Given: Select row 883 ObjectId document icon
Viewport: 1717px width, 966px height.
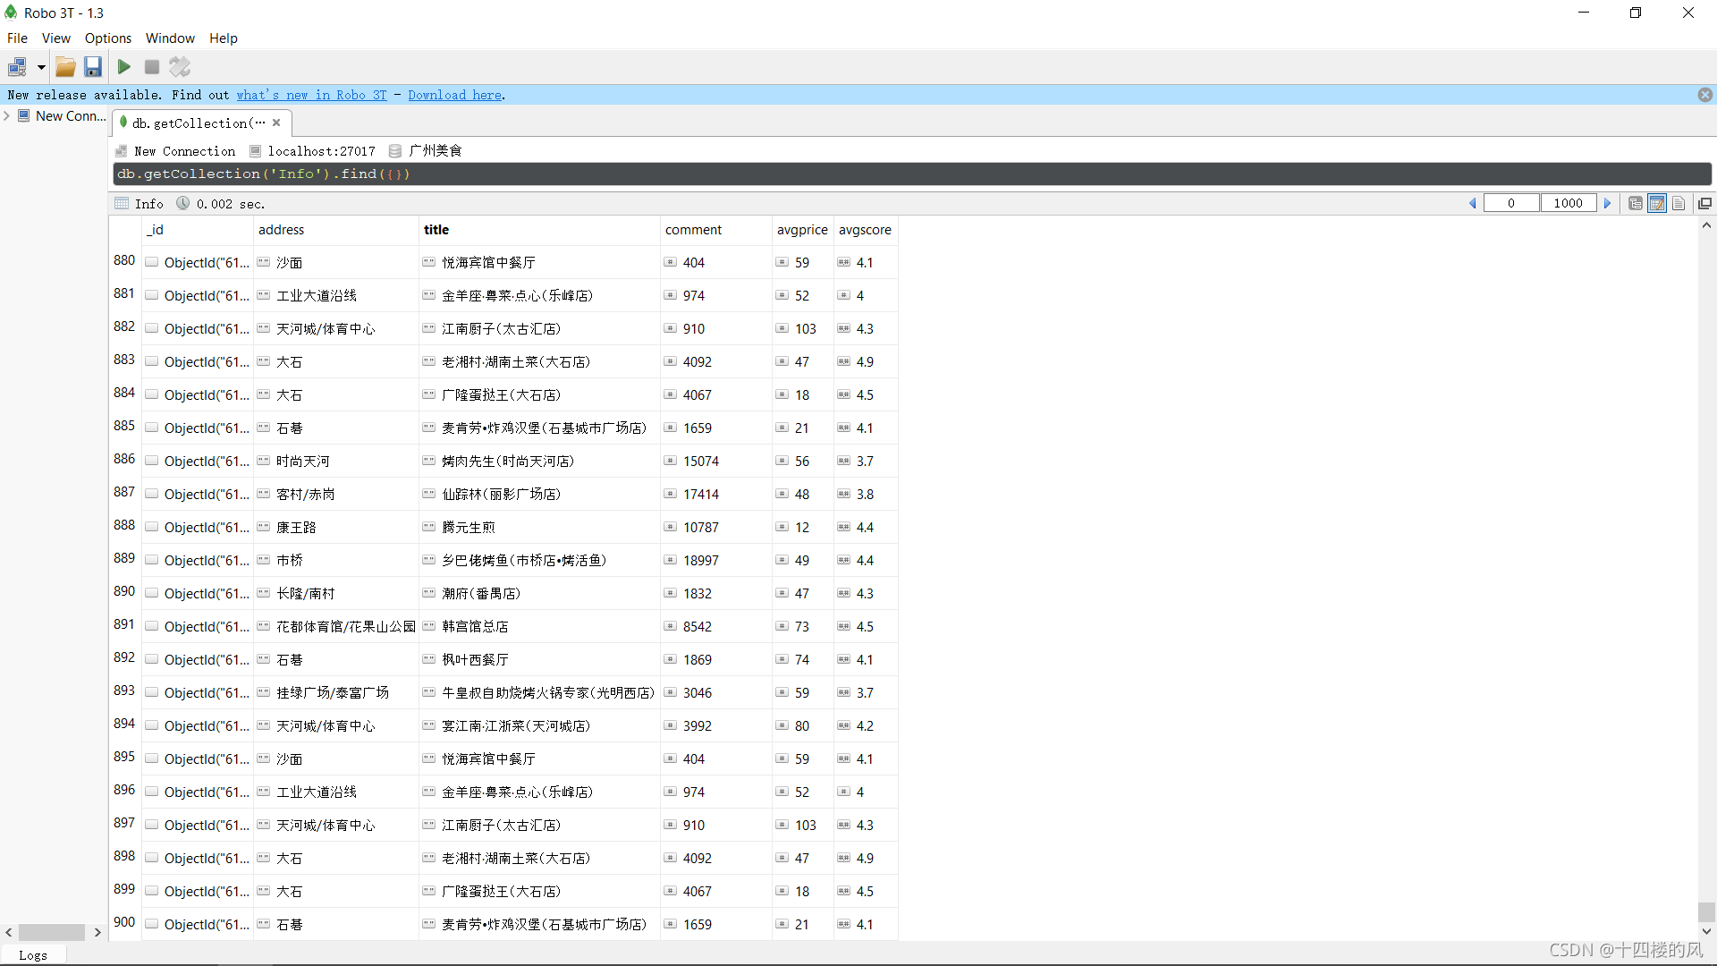Looking at the screenshot, I should 152,361.
